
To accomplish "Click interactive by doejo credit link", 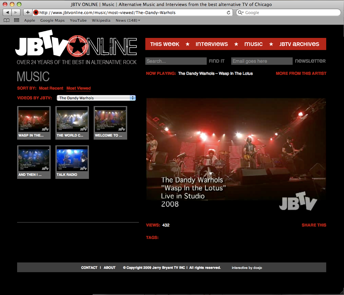I will [x=247, y=267].
